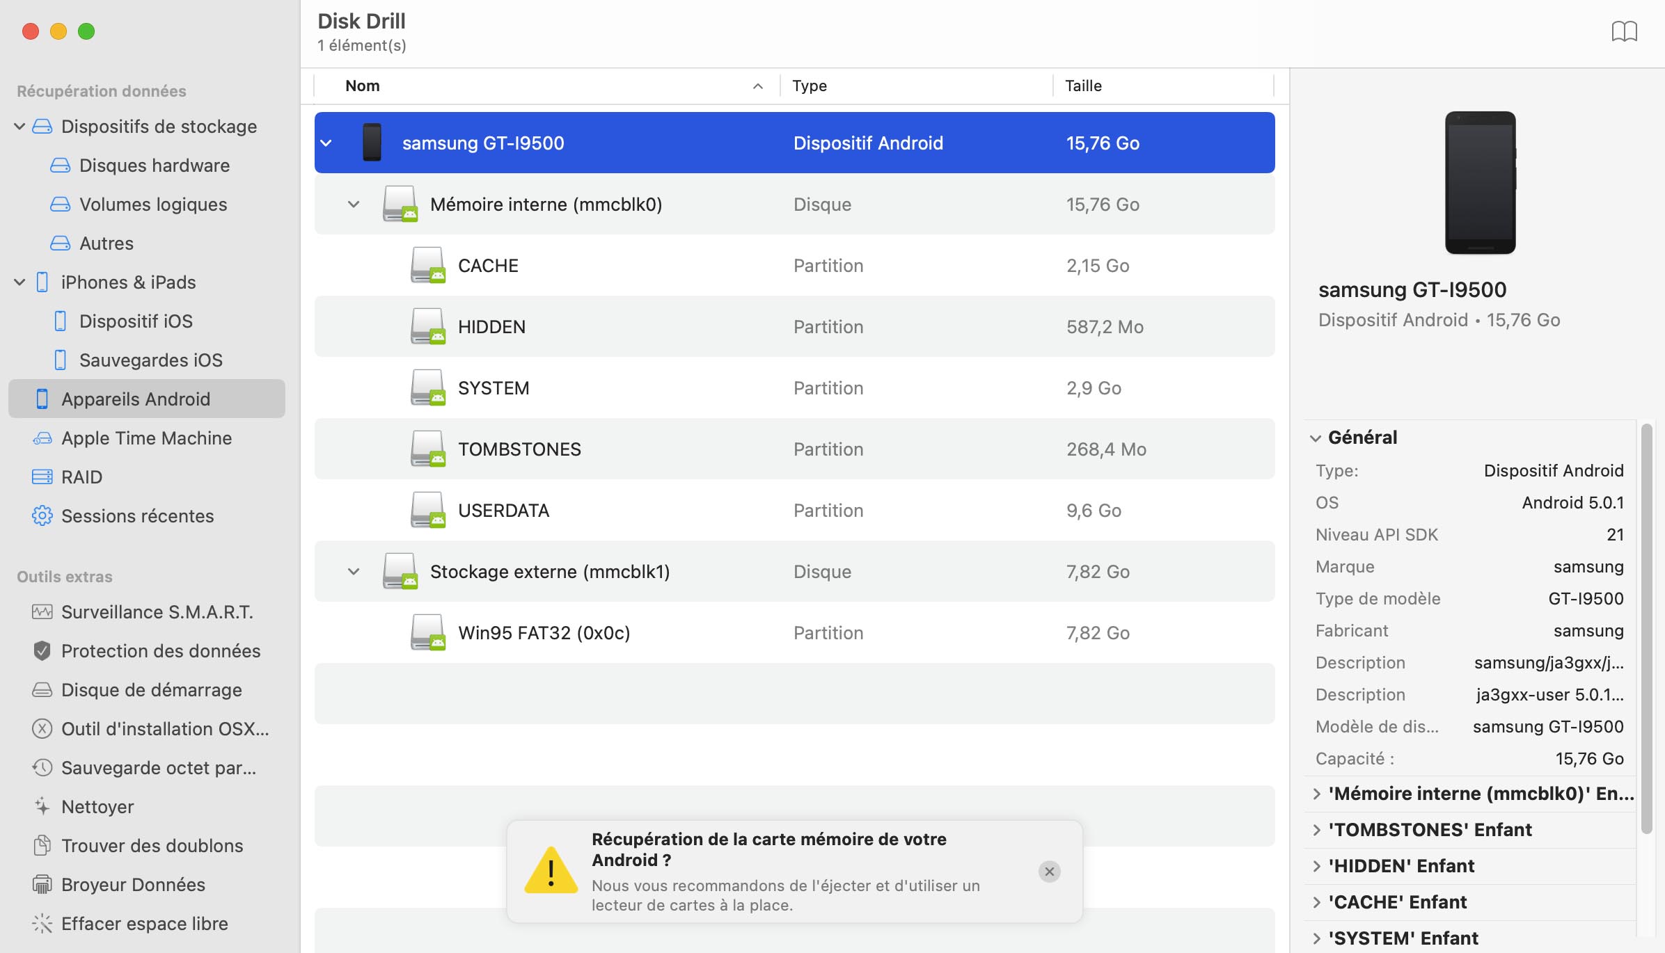Expand the 'TOMBSTONES' Enfant section
Screen dimensions: 1665x953
pyautogui.click(x=1316, y=830)
